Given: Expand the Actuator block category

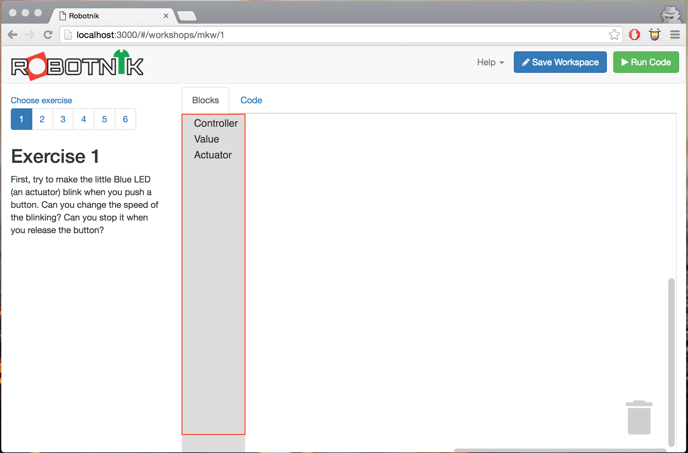Looking at the screenshot, I should [x=213, y=155].
